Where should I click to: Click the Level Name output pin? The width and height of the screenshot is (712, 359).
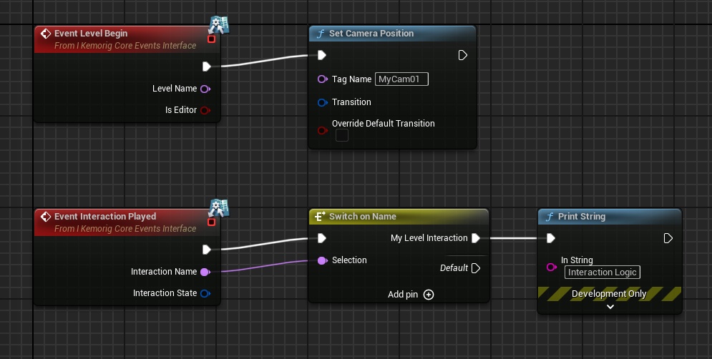205,89
